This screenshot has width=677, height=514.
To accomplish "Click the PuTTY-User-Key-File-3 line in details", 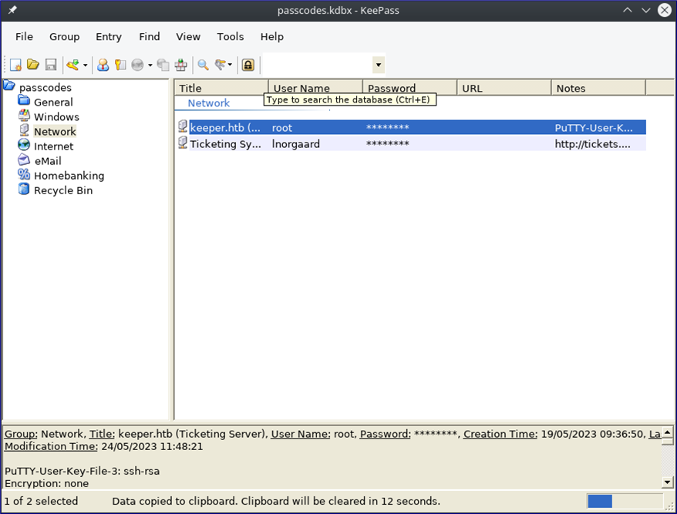I will click(x=82, y=471).
